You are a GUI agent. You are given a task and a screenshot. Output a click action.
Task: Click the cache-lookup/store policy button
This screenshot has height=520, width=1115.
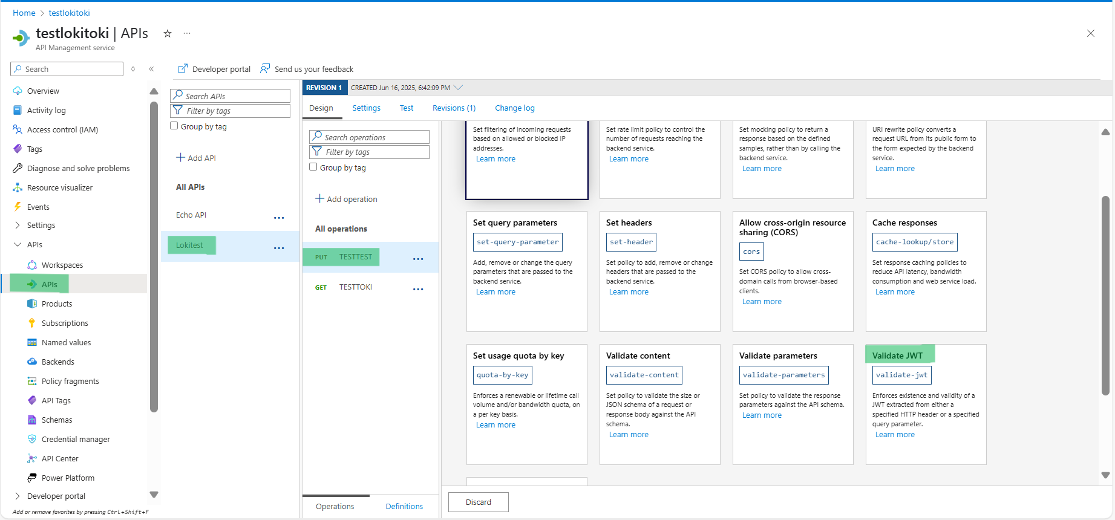[915, 242]
